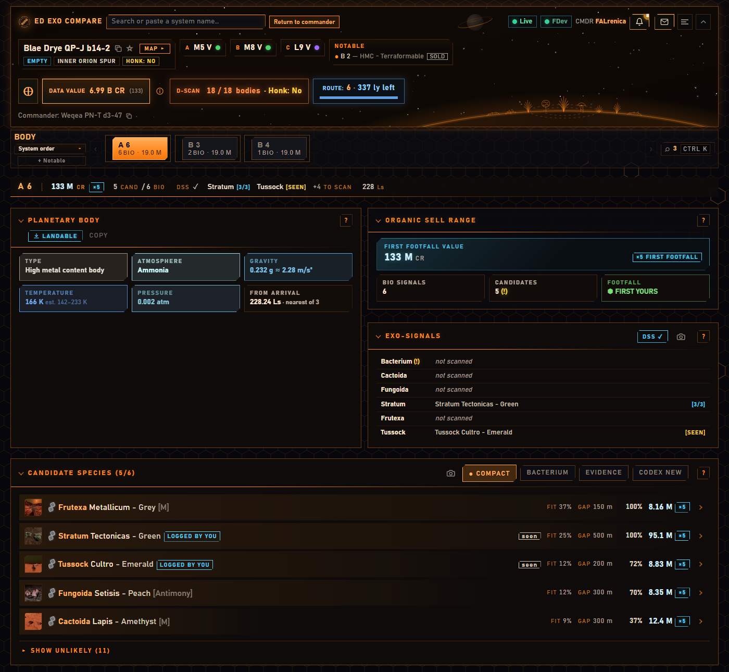Expand Cactoida Lapis row chevron
Image resolution: width=729 pixels, height=672 pixels.
(x=701, y=621)
